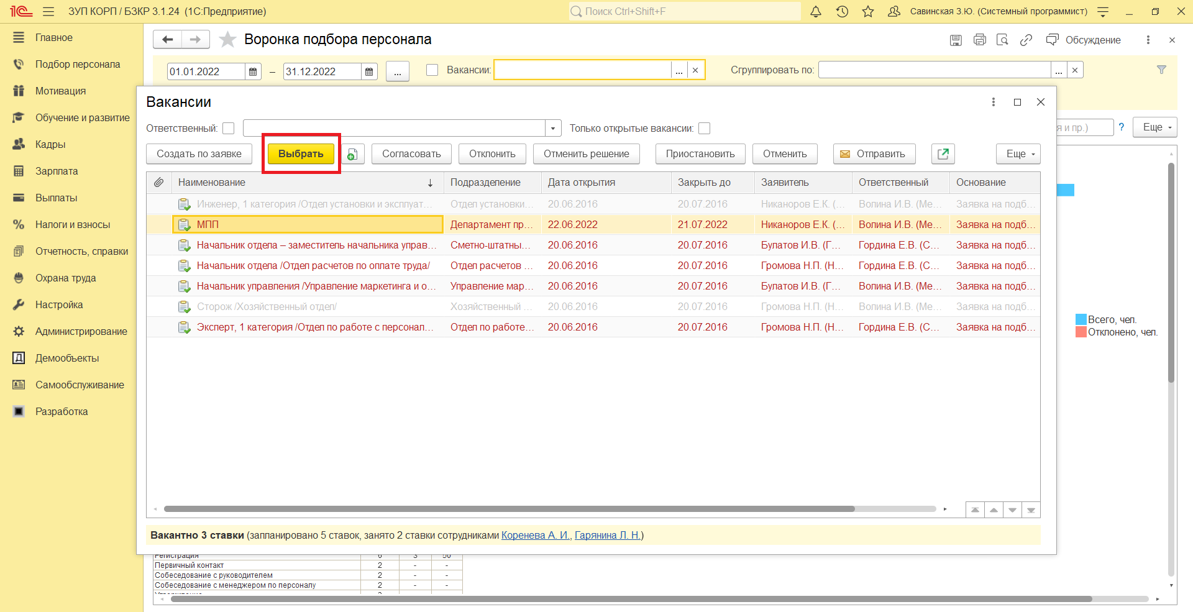Click the notifications bell icon
This screenshot has height=612, width=1193.
pos(816,12)
